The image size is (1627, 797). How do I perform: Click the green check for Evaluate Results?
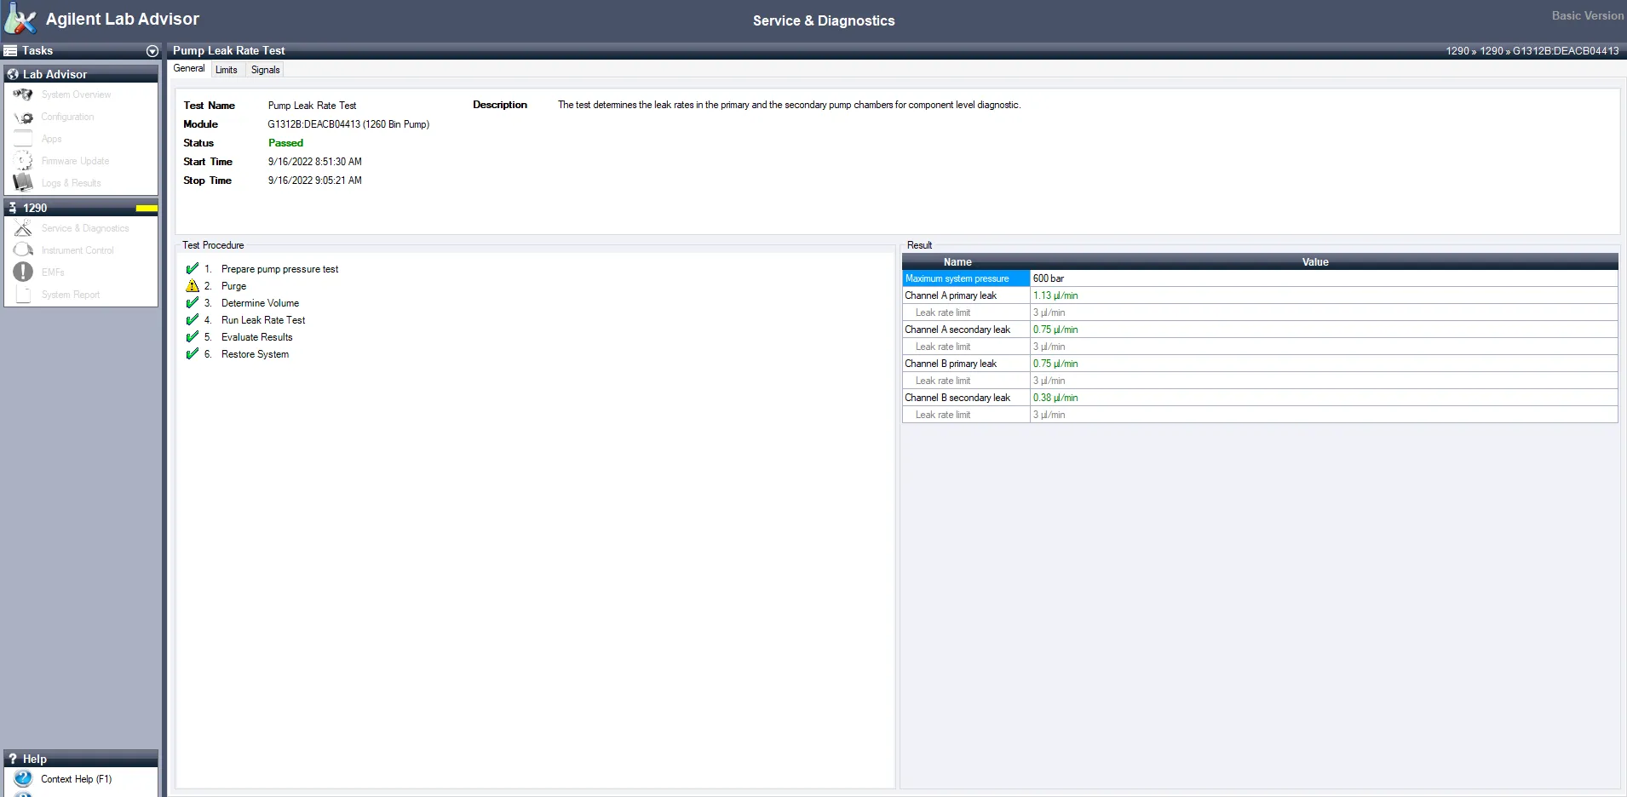pos(193,336)
